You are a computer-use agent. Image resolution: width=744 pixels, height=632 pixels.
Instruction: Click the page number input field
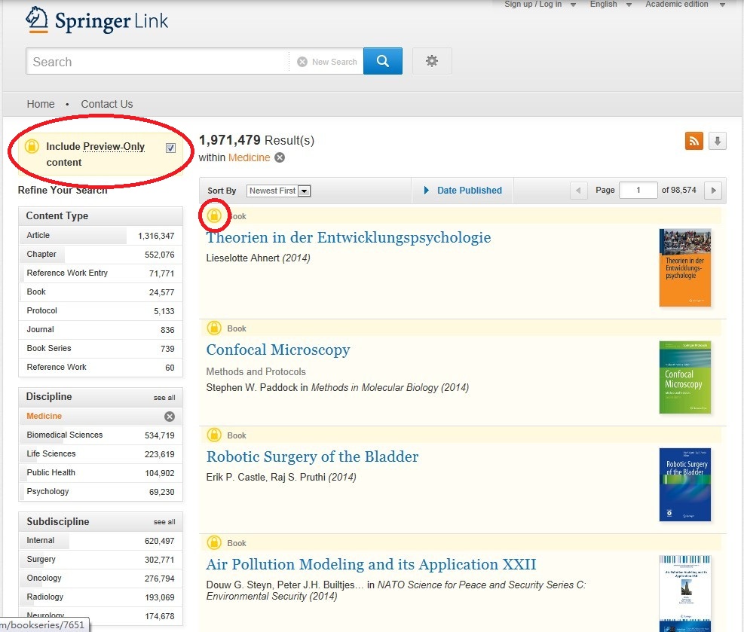click(638, 191)
